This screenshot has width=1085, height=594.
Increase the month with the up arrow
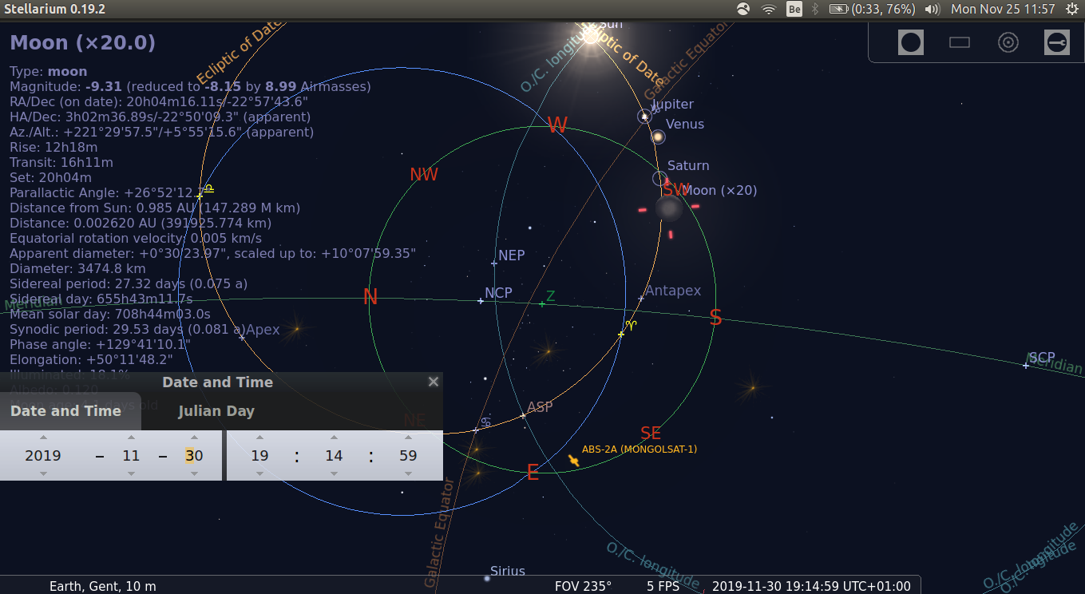[x=131, y=438]
